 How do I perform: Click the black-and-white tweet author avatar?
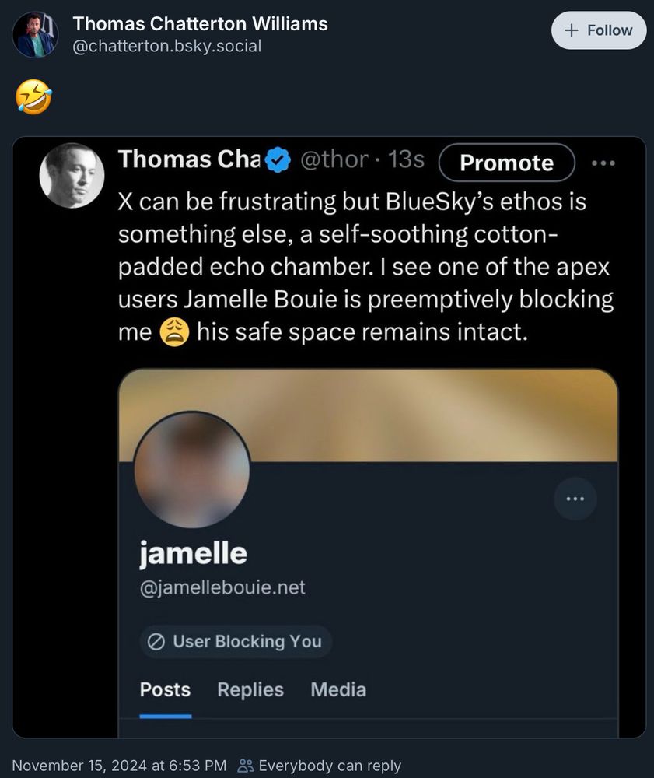tap(72, 176)
